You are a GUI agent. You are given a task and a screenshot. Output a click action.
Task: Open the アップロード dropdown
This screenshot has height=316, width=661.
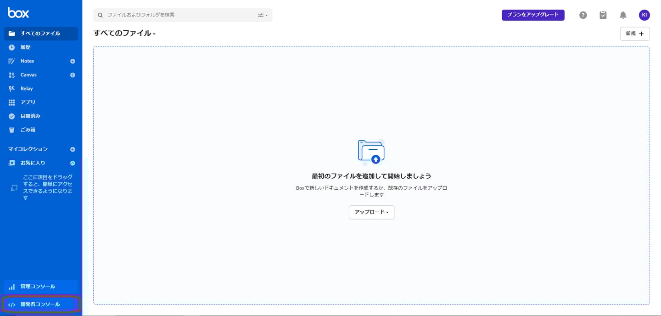point(371,212)
